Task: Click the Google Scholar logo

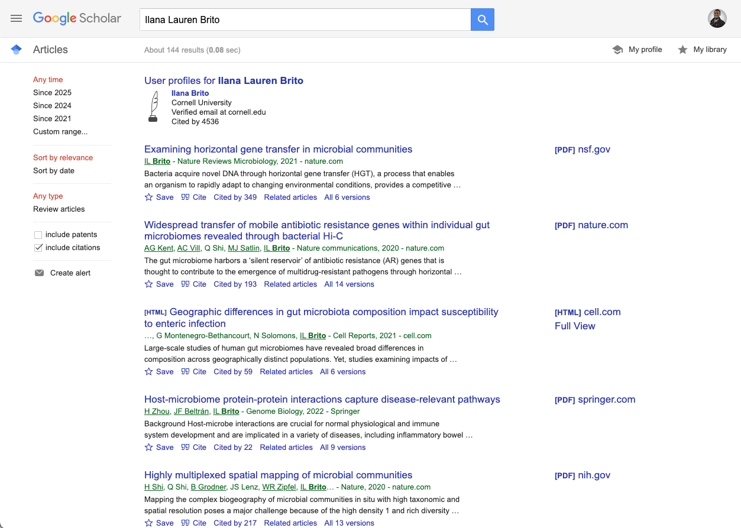Action: tap(77, 18)
